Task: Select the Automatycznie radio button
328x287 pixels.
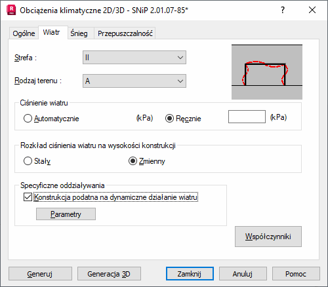Action: 28,119
